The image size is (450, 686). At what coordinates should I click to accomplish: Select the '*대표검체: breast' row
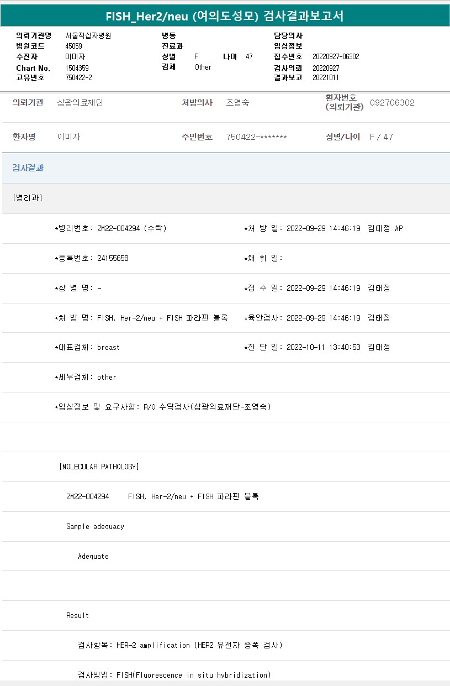pos(87,348)
